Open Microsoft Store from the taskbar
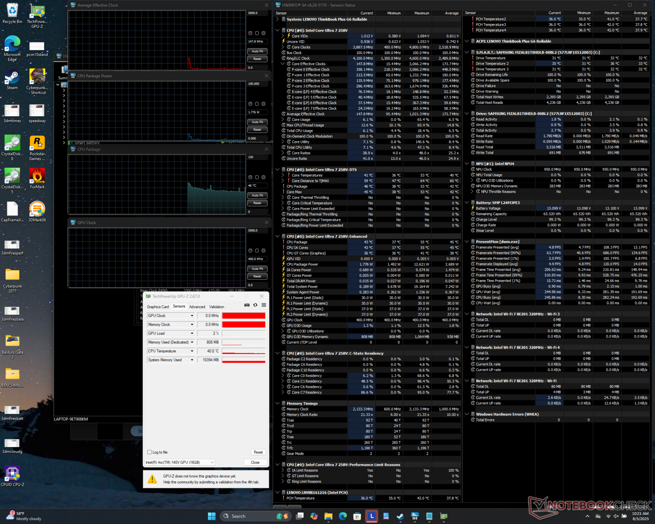 (357, 516)
